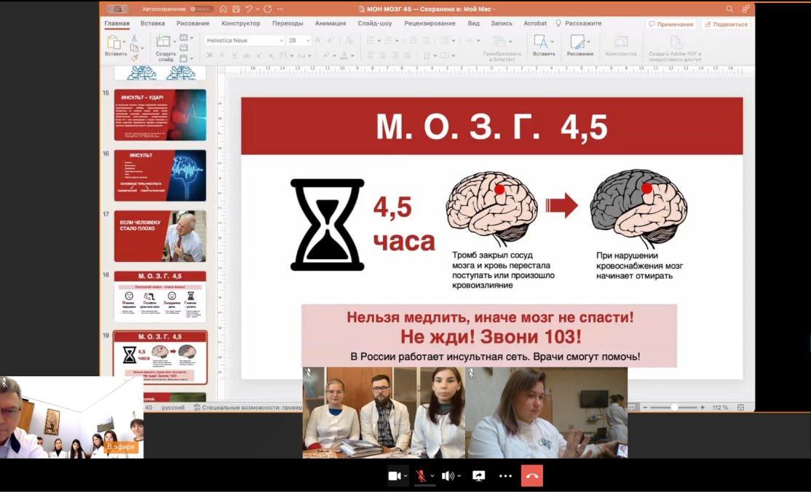Click the home icon in title bar

(223, 9)
